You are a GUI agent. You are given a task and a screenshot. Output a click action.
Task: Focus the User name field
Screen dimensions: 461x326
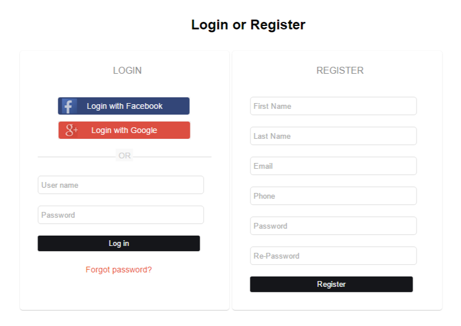[x=121, y=185]
